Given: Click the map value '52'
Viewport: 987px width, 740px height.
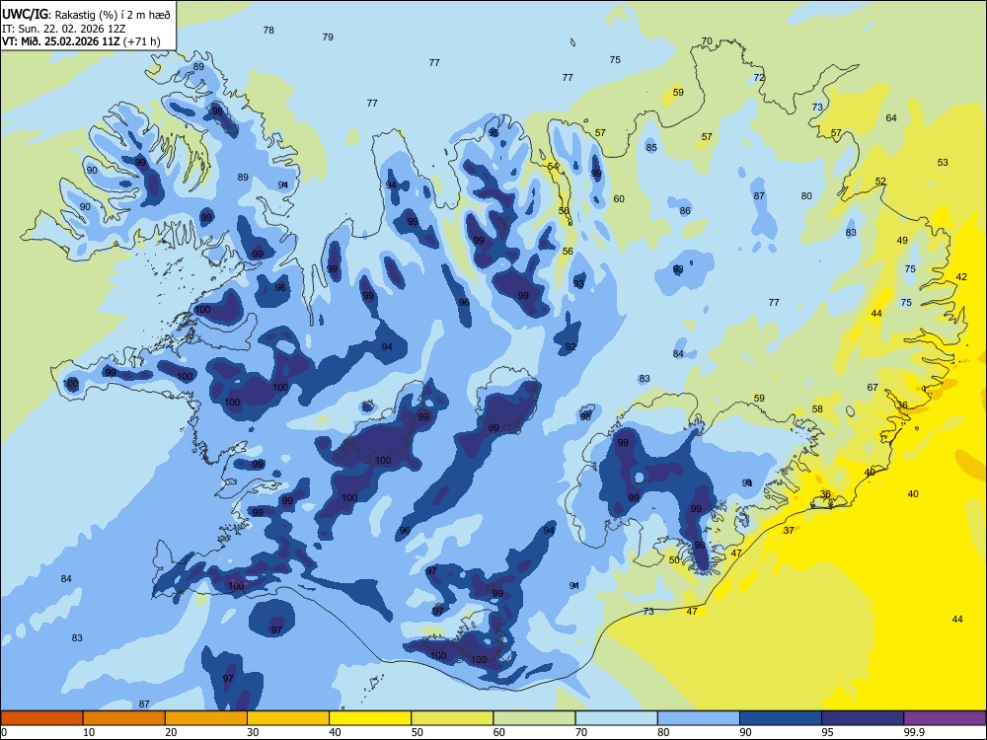Looking at the screenshot, I should click(x=880, y=182).
